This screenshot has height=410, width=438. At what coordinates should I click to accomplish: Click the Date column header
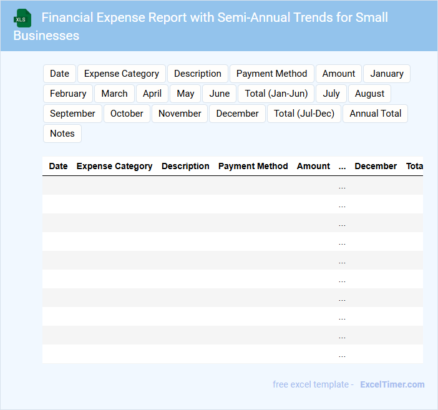point(58,166)
